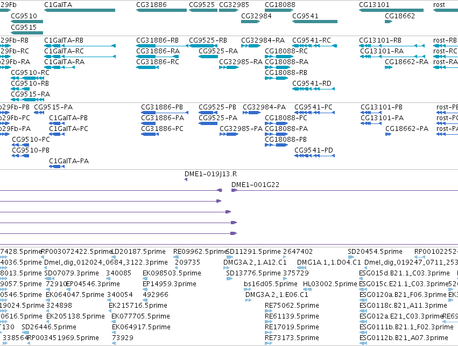
Task: Open EST EK215716.5prime
Action: coord(138,306)
